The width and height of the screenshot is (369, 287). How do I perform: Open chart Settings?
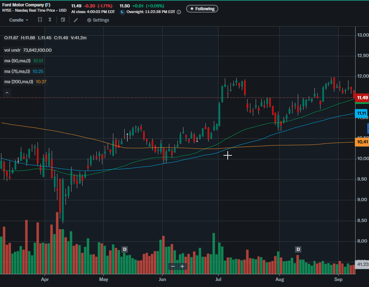[x=98, y=20]
